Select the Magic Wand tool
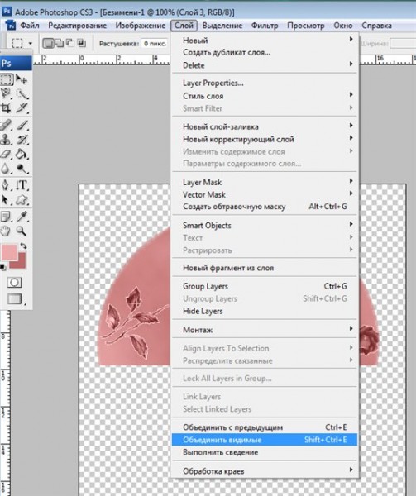The height and width of the screenshot is (496, 416). (x=22, y=93)
